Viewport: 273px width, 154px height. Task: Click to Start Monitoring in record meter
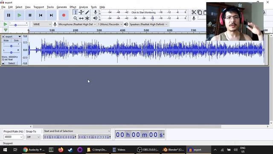[143, 12]
